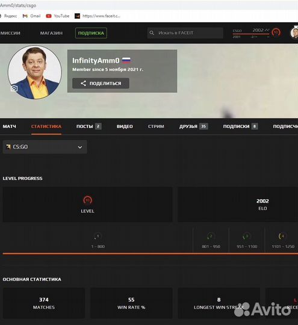This screenshot has width=298, height=325.
Task: Open the faceit.com bookmark
Action: (x=98, y=16)
